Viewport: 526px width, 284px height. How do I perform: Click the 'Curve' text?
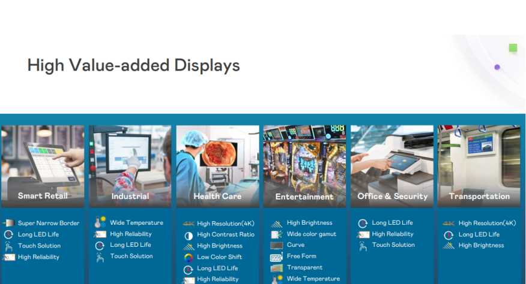295,245
